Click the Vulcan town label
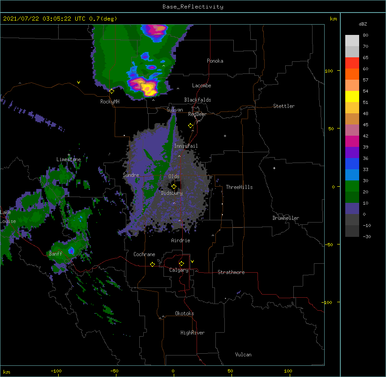The height and width of the screenshot is (377, 386). (x=243, y=355)
